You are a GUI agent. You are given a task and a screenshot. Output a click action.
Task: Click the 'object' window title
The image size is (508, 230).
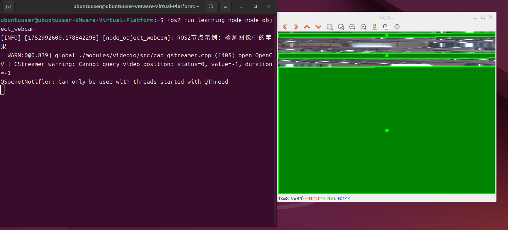386,17
